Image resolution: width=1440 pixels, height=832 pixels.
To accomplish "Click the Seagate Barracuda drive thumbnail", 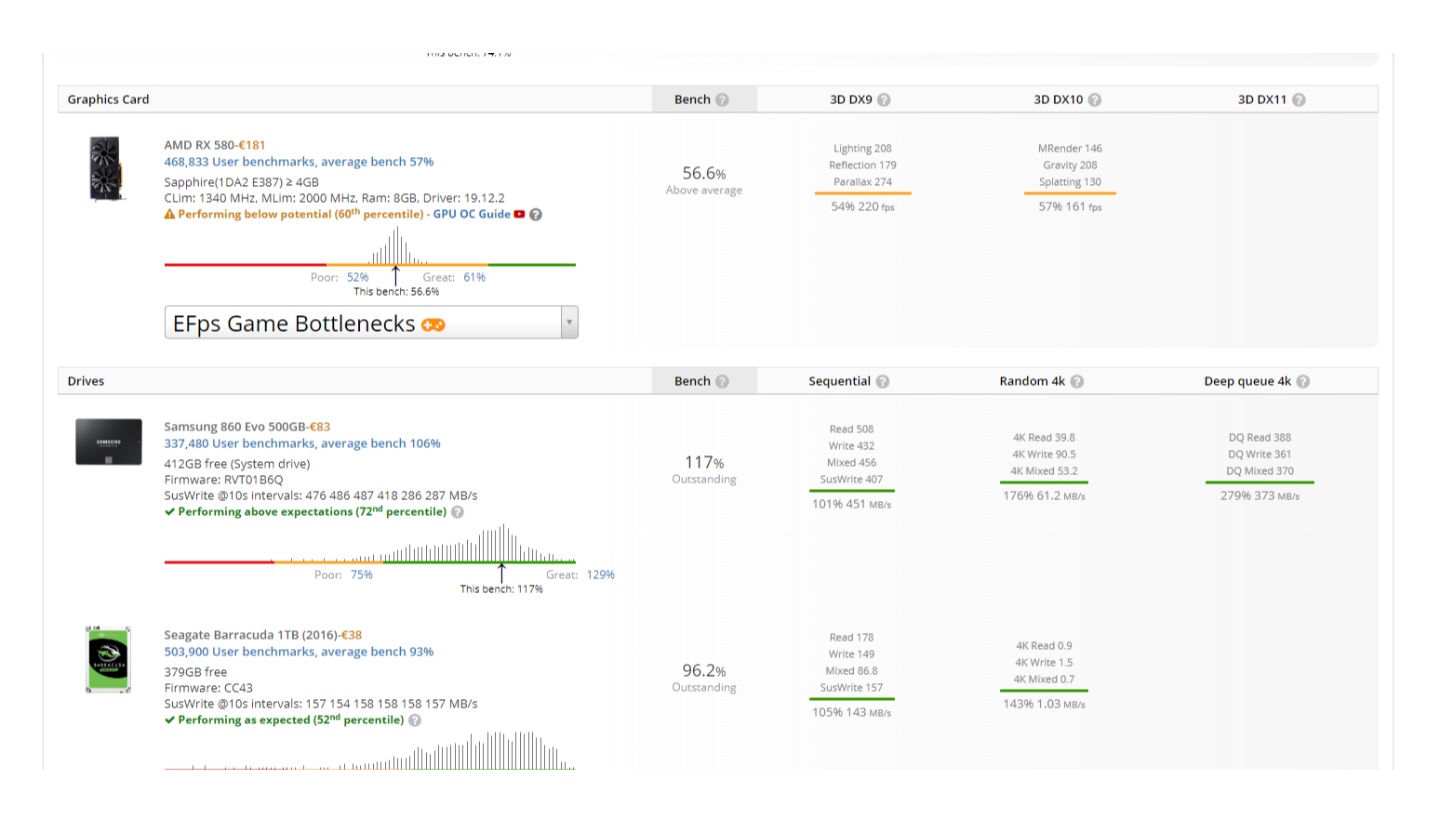I will pyautogui.click(x=108, y=659).
